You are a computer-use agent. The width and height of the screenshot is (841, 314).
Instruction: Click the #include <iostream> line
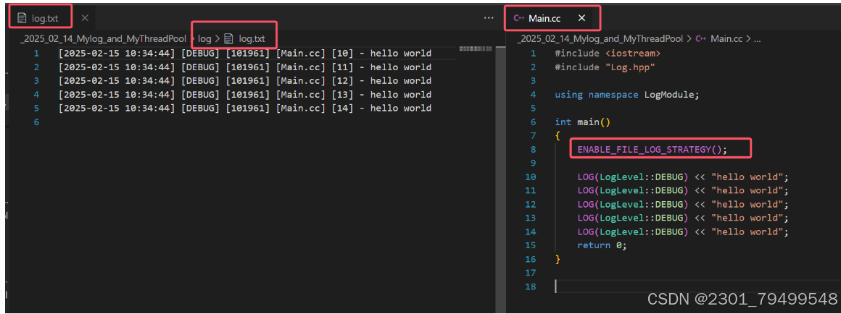pyautogui.click(x=608, y=54)
